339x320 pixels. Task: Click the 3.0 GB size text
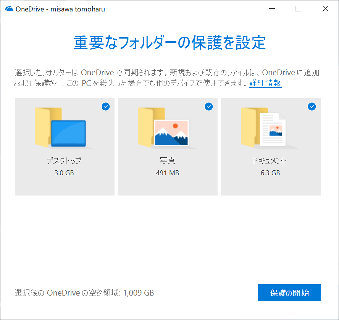[64, 173]
